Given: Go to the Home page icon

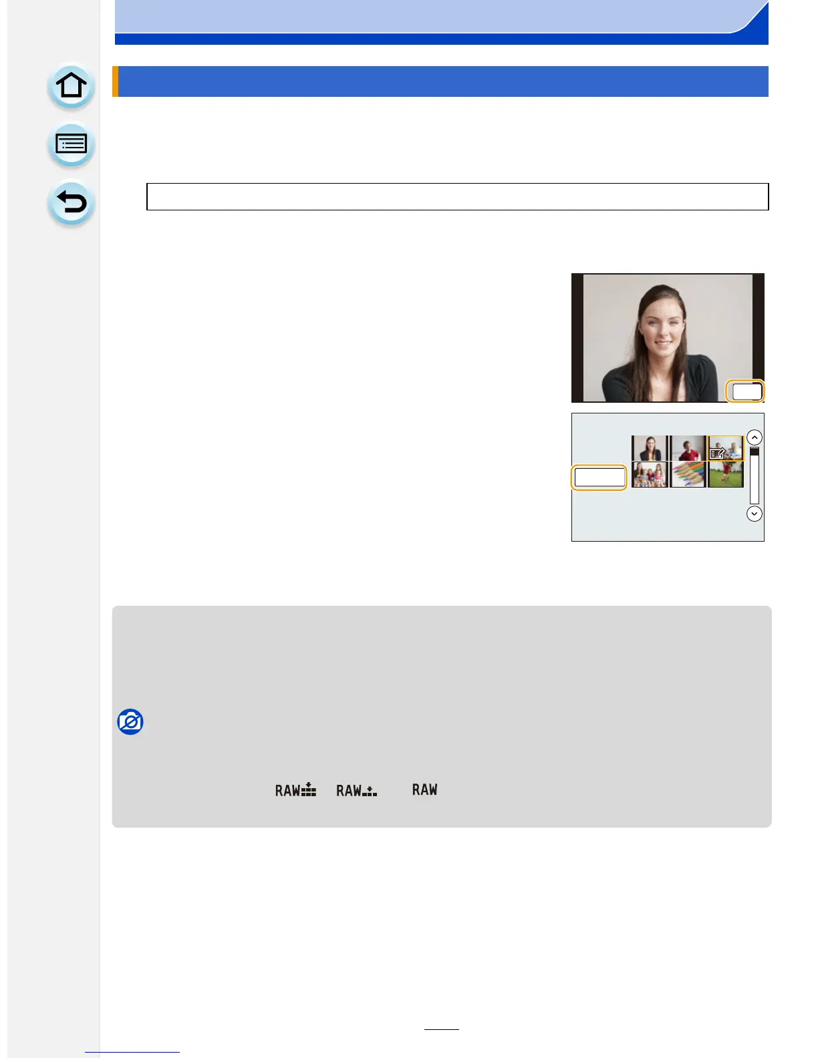Looking at the screenshot, I should tap(71, 86).
